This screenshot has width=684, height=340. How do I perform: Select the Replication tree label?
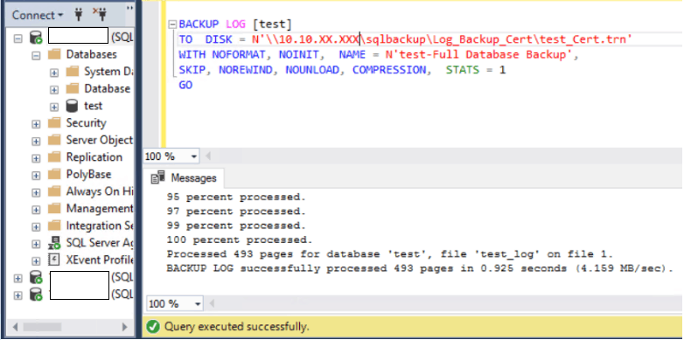click(94, 157)
